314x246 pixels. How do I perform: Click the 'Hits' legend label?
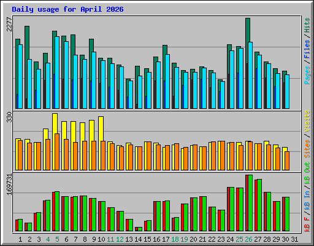click(307, 25)
